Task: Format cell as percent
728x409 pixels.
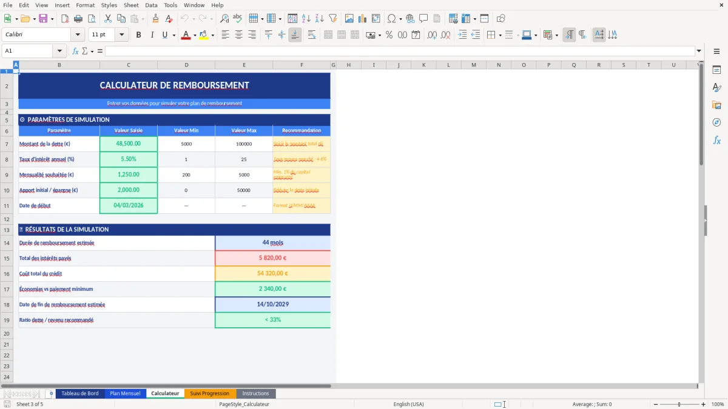Action: pyautogui.click(x=389, y=35)
